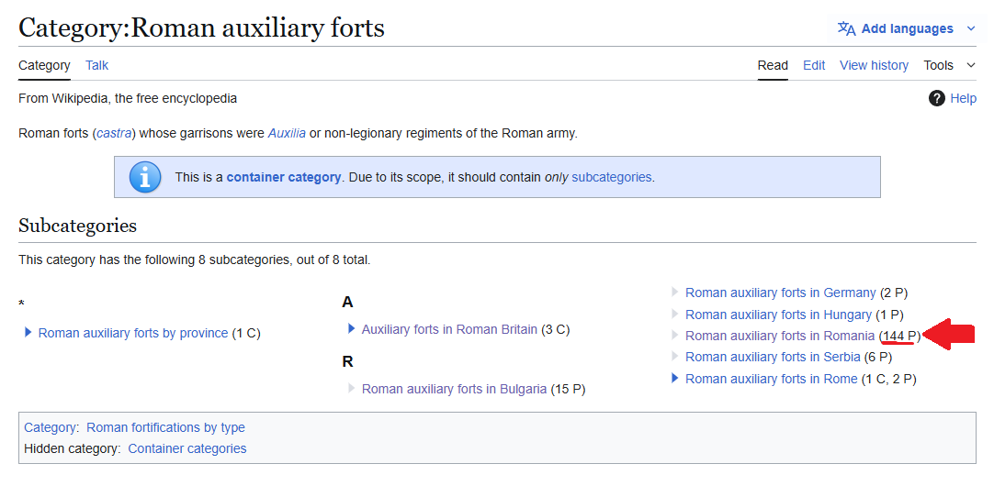Image resolution: width=994 pixels, height=486 pixels.
Task: Click the Add languages button text
Action: pos(907,28)
